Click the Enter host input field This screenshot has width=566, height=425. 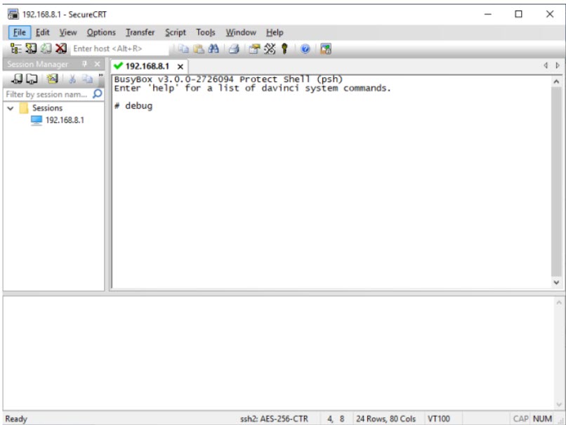pyautogui.click(x=119, y=48)
